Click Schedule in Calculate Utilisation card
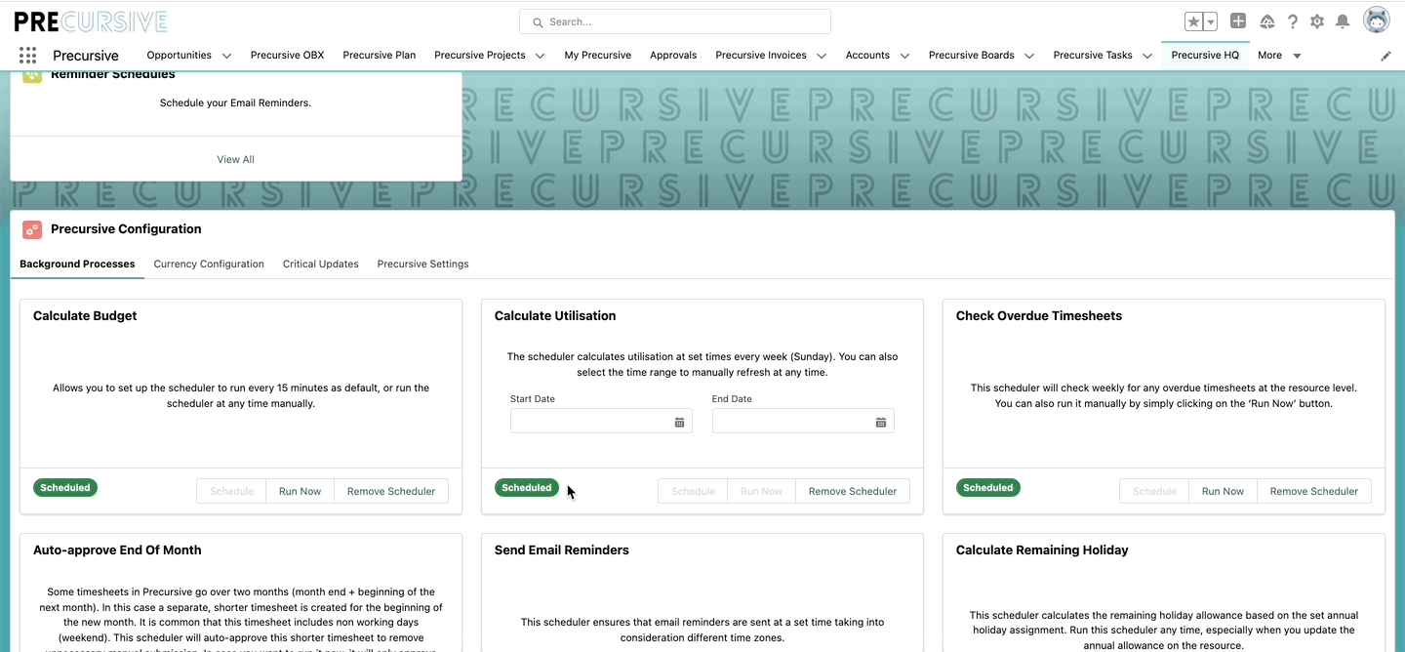 pyautogui.click(x=693, y=491)
